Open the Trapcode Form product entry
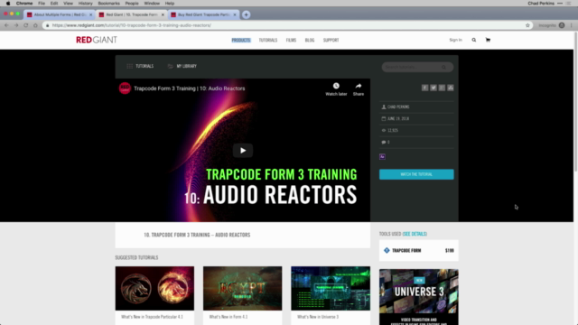This screenshot has width=578, height=325. coord(419,251)
